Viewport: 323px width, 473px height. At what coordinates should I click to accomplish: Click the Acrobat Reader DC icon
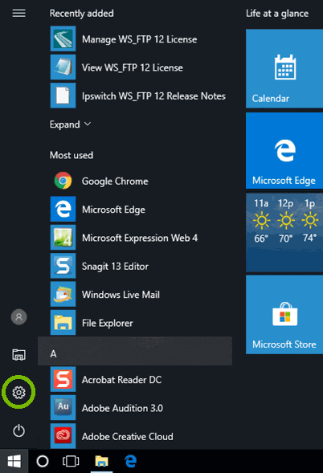[x=63, y=379]
